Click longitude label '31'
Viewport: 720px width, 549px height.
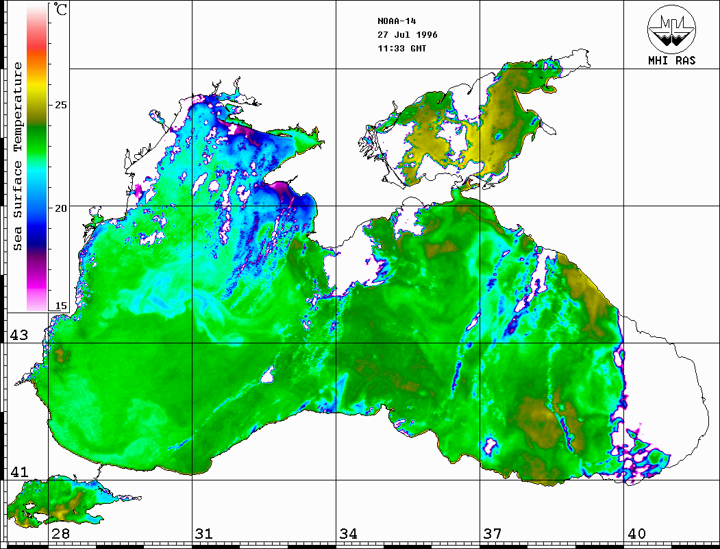(x=204, y=533)
